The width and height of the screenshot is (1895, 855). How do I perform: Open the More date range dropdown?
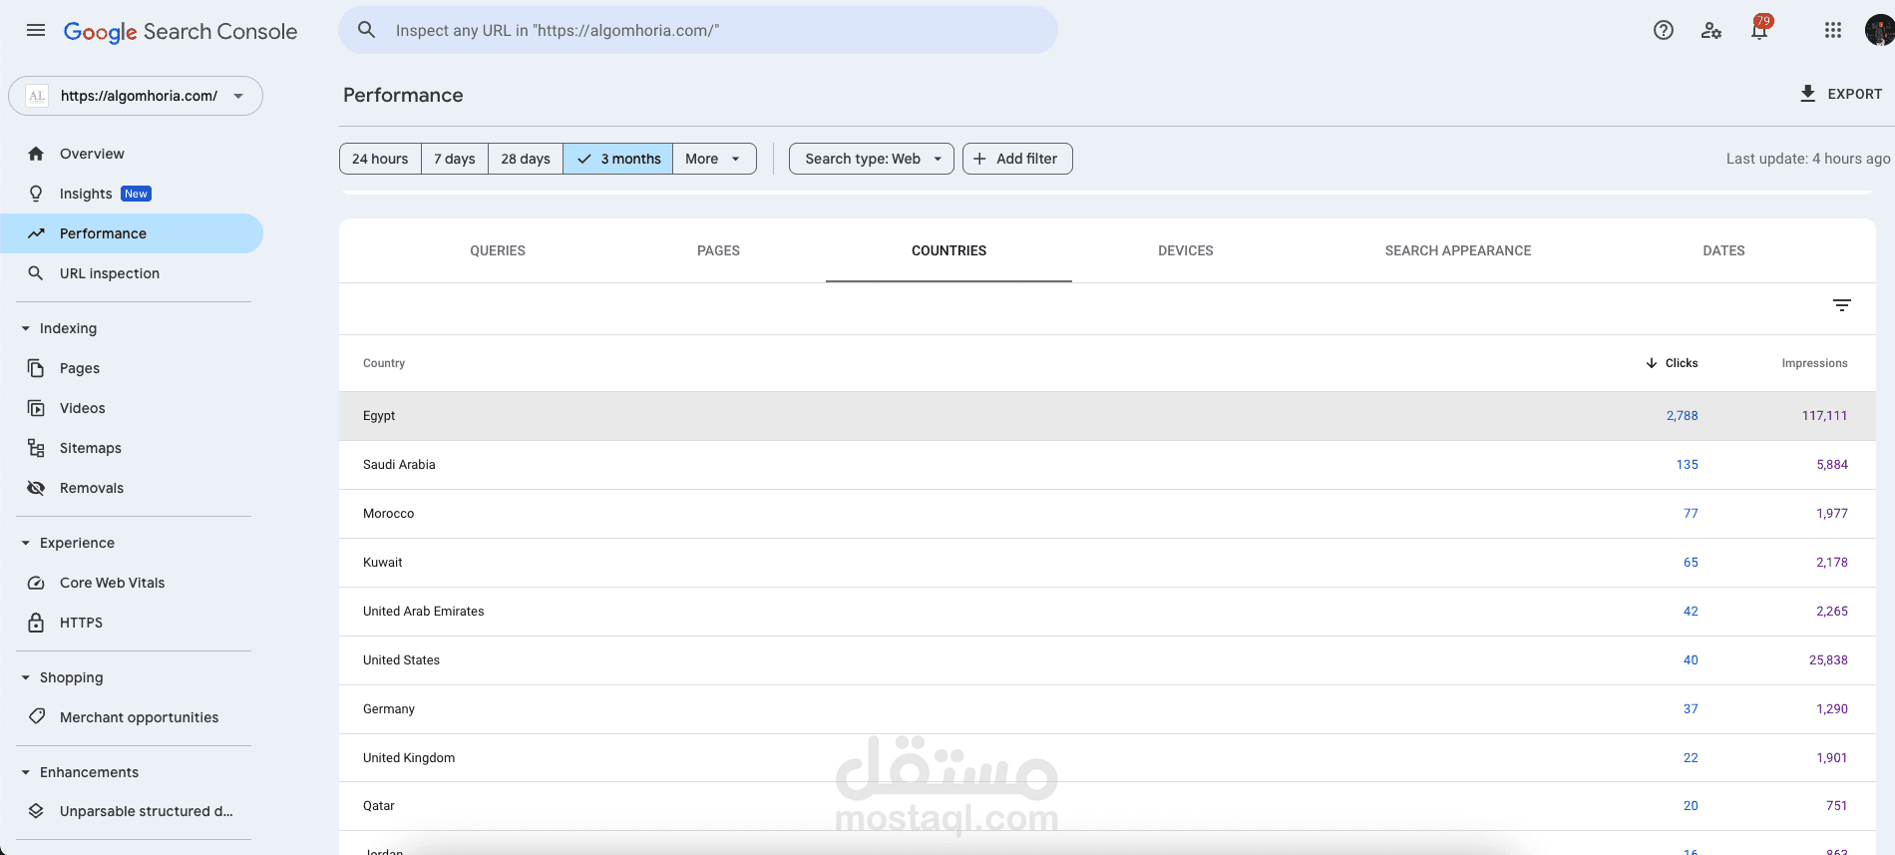pyautogui.click(x=714, y=159)
